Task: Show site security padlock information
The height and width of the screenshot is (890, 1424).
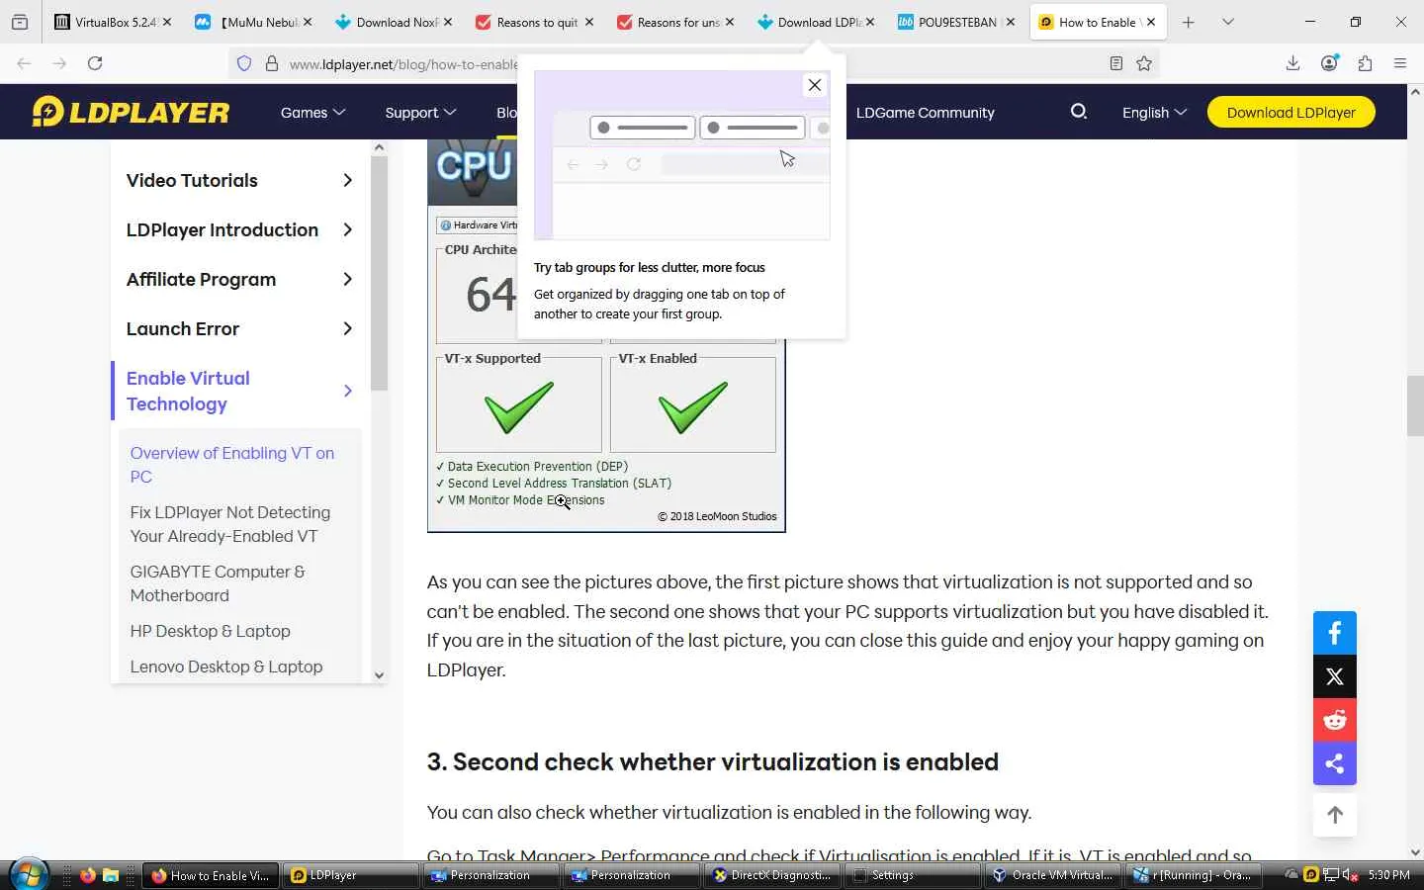Action: tap(272, 63)
